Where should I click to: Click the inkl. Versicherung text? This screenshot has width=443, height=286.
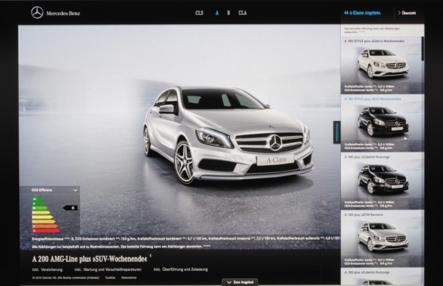pos(47,270)
